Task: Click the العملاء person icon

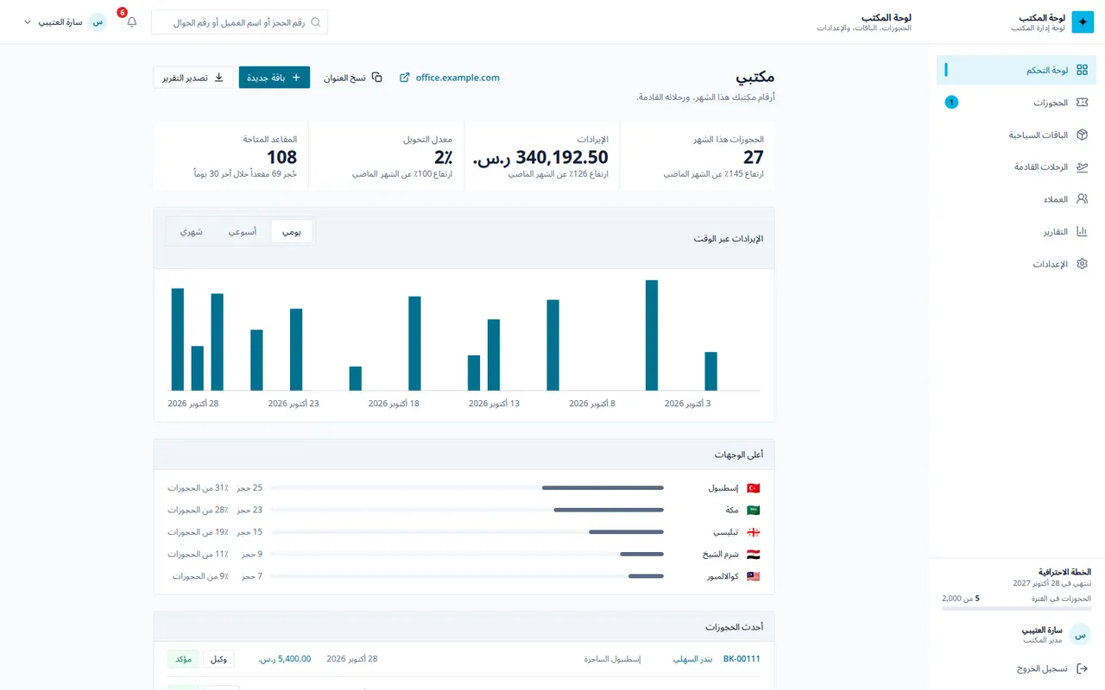Action: (x=1082, y=199)
